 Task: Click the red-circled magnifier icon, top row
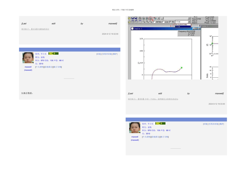(150, 18)
